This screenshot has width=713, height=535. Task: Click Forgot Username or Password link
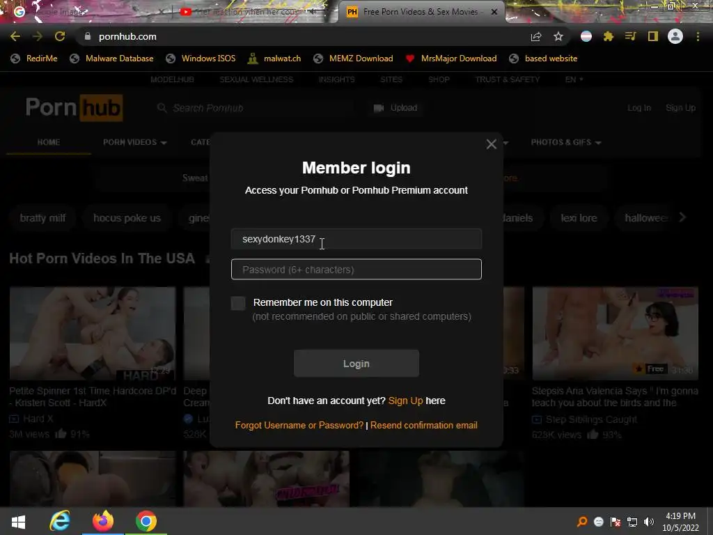click(x=299, y=426)
